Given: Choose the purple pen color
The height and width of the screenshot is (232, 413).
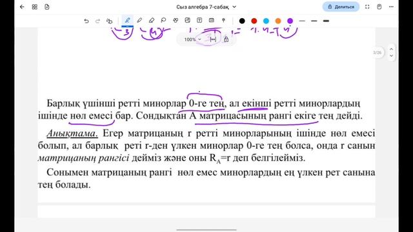Looking at the screenshot, I should pyautogui.click(x=290, y=21).
